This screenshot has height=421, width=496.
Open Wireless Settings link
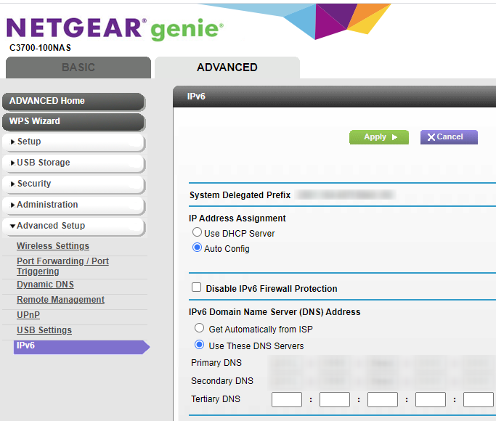[x=53, y=246]
